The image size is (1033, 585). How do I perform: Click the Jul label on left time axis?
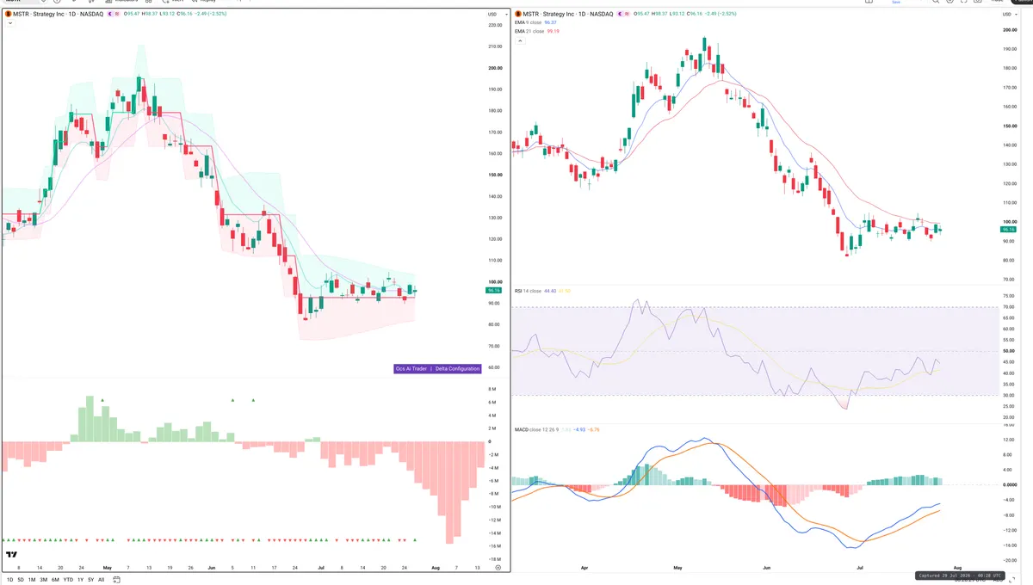pos(320,568)
